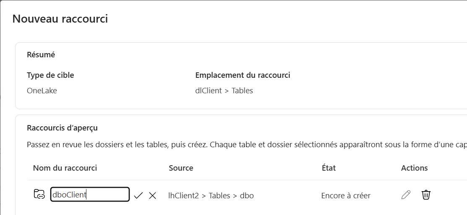The width and height of the screenshot is (467, 215).
Task: Click the "Actions" column header
Action: tap(414, 168)
